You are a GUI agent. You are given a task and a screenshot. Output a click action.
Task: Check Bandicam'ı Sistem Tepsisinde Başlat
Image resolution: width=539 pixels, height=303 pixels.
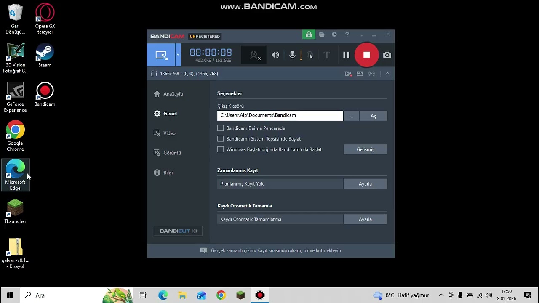click(x=221, y=138)
